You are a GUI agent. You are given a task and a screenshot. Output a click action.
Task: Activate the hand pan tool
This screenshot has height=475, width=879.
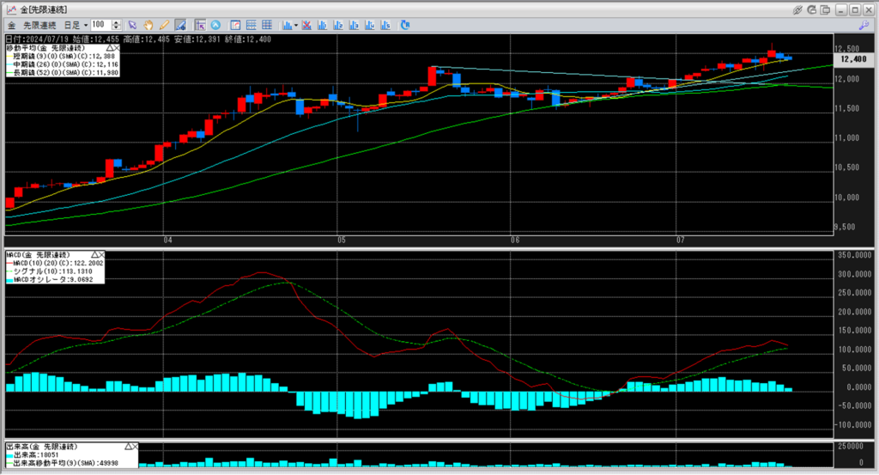click(148, 24)
